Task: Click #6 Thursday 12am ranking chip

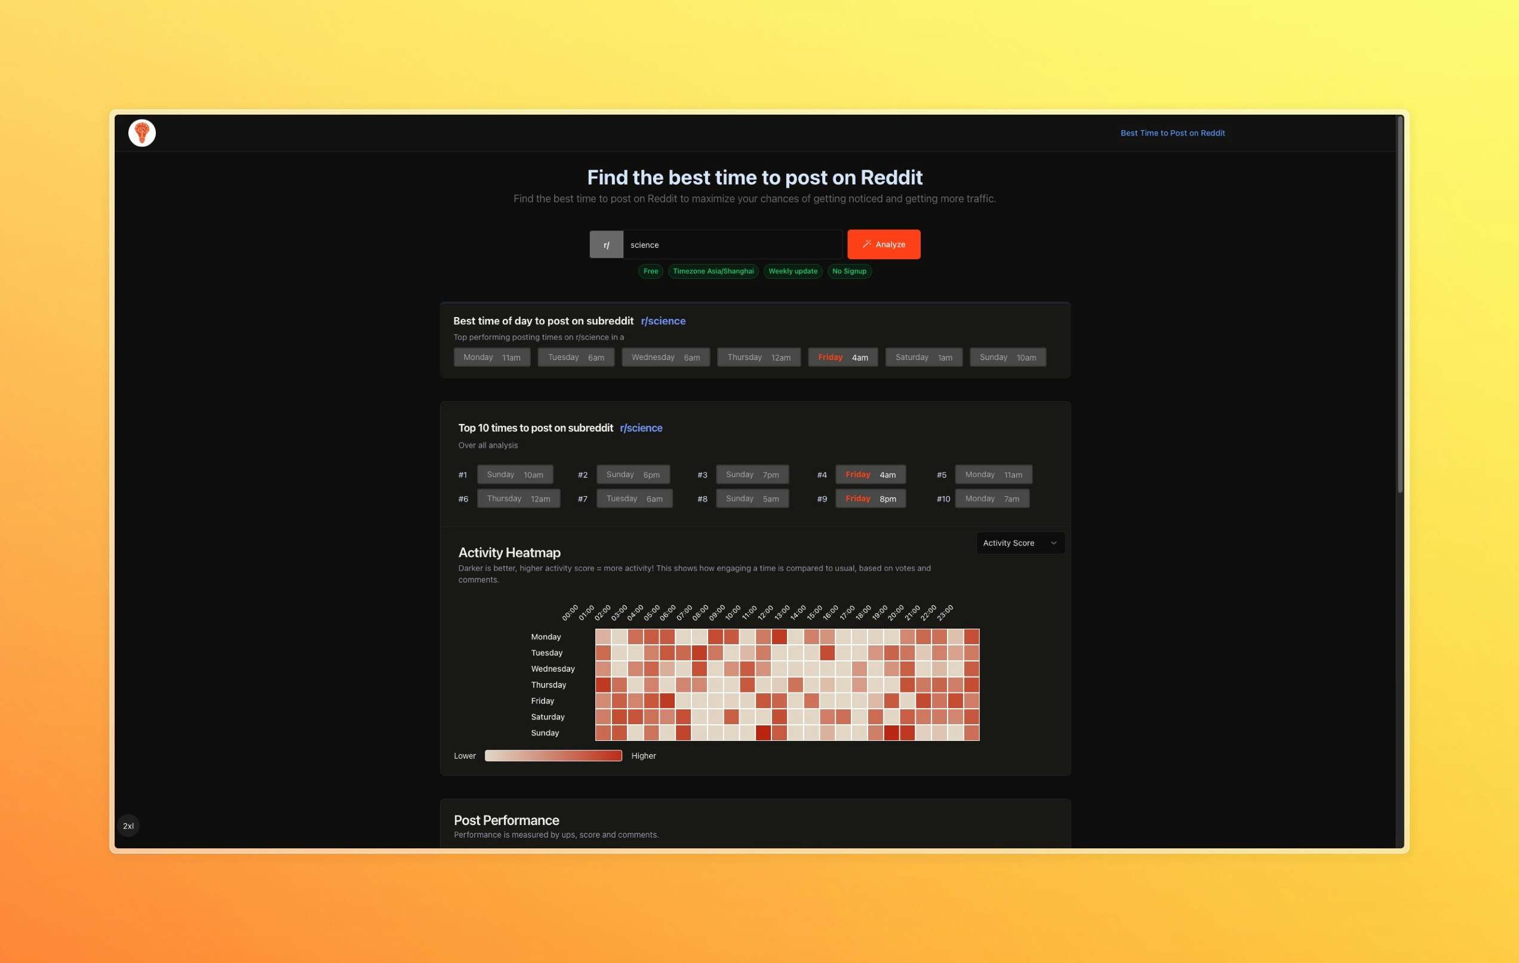Action: tap(518, 499)
